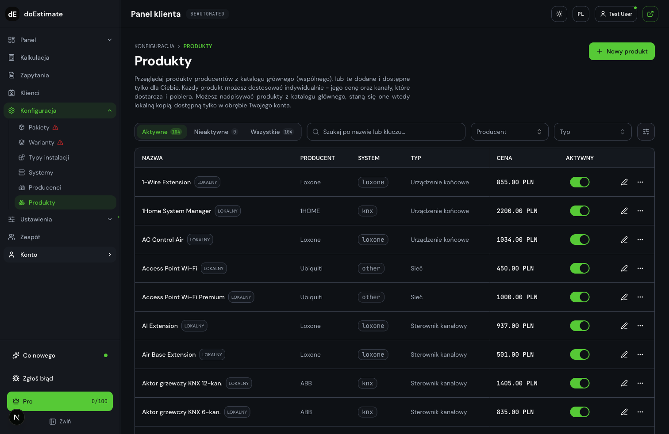Viewport: 669px width, 434px height.
Task: Click the warning icon next to Warianty
Action: click(60, 142)
